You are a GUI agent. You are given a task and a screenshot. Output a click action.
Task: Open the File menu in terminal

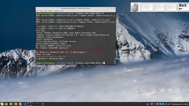tap(38, 11)
